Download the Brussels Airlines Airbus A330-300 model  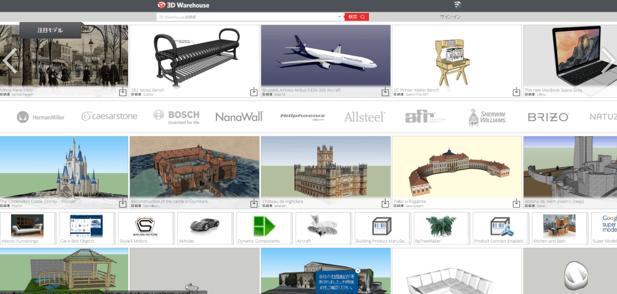click(x=385, y=92)
